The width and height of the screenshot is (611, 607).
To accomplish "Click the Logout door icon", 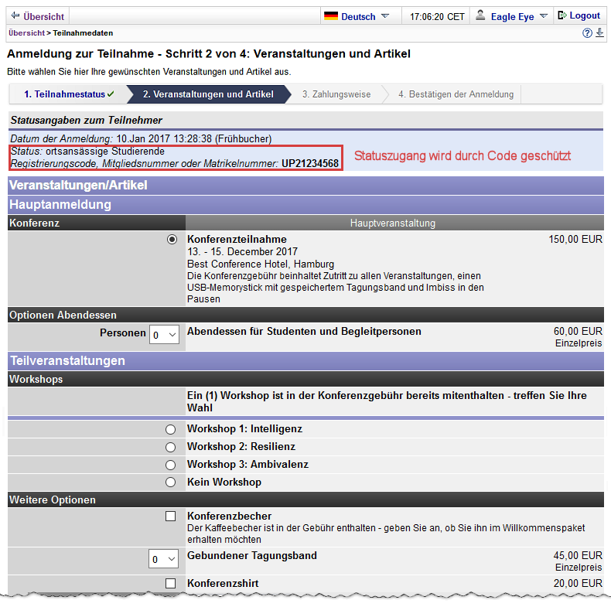I will [562, 15].
